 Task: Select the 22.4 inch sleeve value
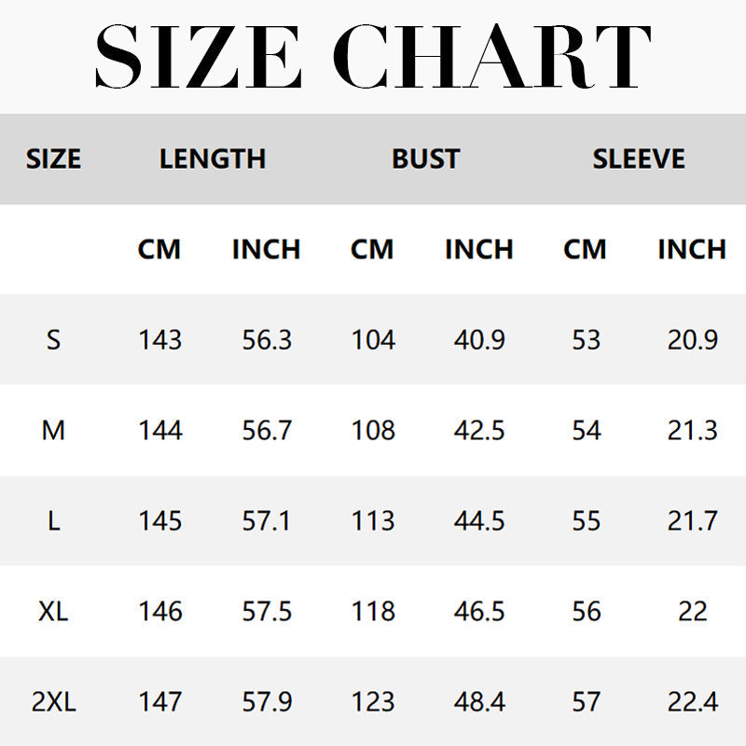pos(692,701)
